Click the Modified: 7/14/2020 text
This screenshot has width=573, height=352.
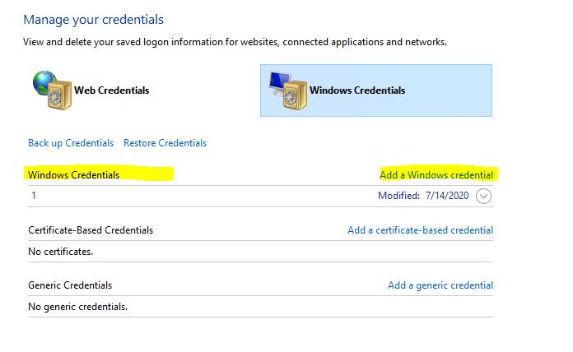[x=423, y=196]
